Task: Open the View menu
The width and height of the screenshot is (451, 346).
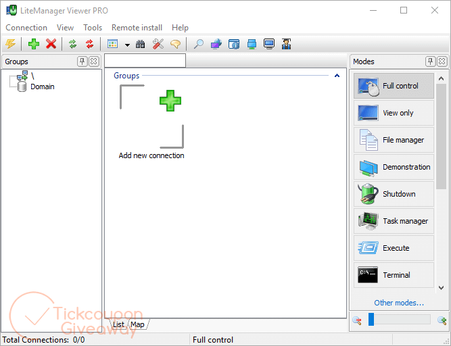Action: [x=66, y=28]
